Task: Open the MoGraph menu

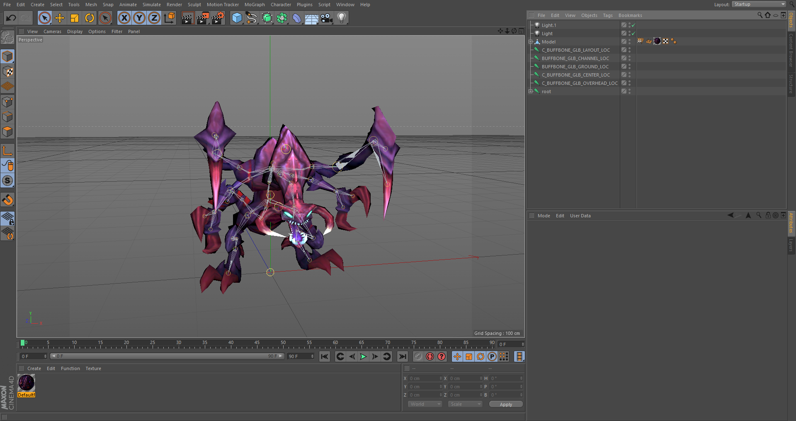Action: click(x=255, y=5)
